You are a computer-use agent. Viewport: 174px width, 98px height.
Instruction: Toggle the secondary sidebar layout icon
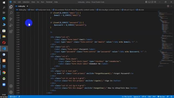tap(152, 2)
